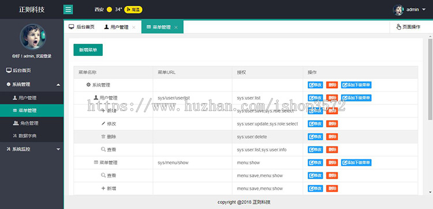This screenshot has width=433, height=209.
Task: Click the yellow high-temperature badge
Action: (x=133, y=10)
